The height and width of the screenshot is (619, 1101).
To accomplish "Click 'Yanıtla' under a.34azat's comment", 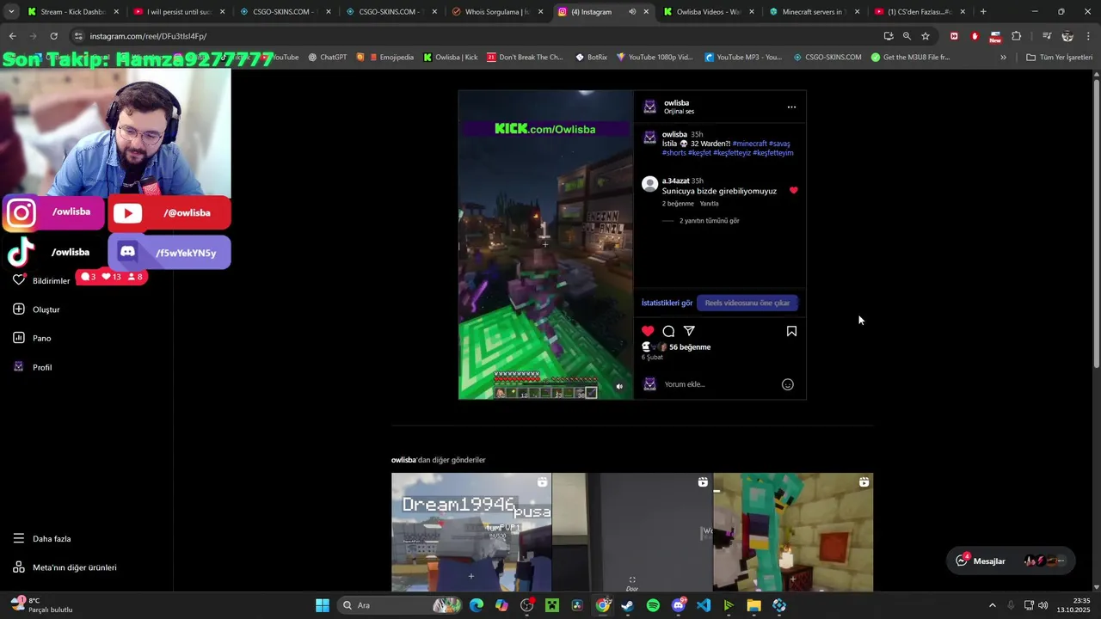I will pos(709,204).
